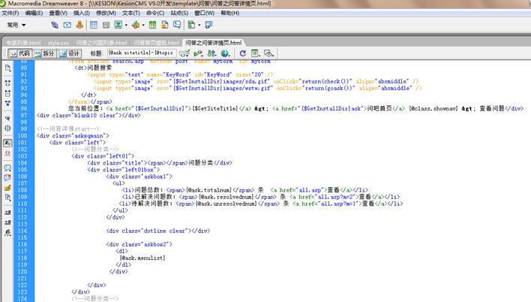
Task: Expand the Templates dropdown arrow
Action: click(199, 25)
